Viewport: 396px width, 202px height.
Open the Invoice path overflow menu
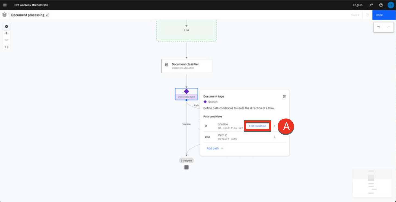click(274, 126)
